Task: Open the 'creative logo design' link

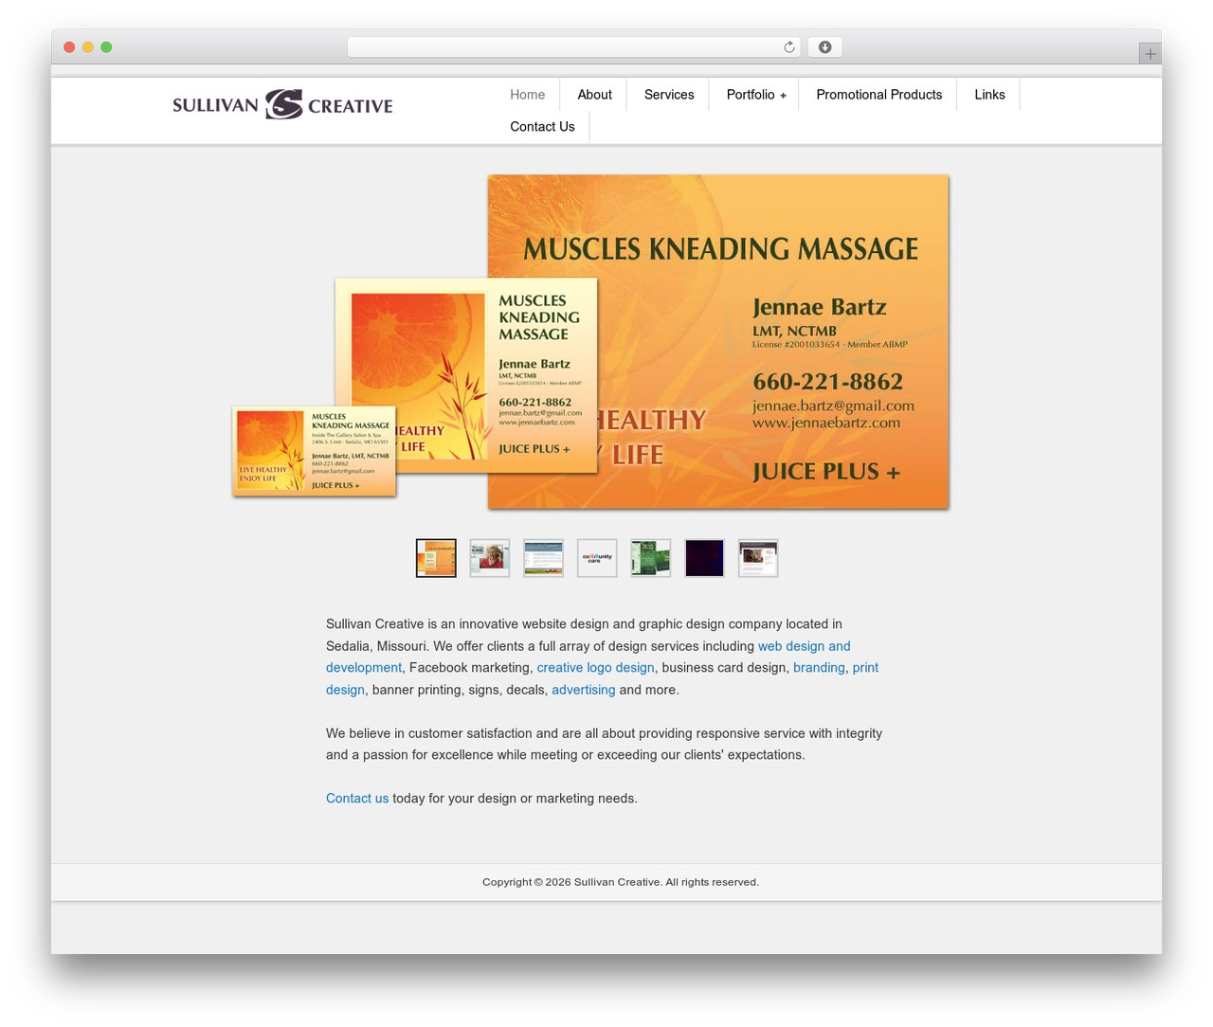Action: pos(595,668)
